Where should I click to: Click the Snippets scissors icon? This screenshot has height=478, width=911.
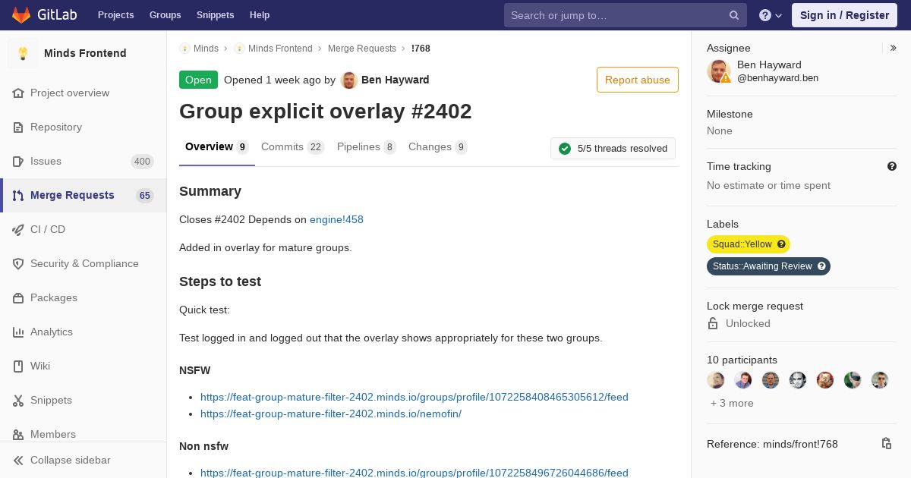click(x=18, y=401)
